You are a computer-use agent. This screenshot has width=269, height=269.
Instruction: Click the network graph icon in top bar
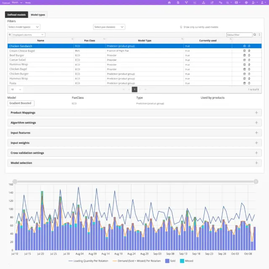[187, 3]
